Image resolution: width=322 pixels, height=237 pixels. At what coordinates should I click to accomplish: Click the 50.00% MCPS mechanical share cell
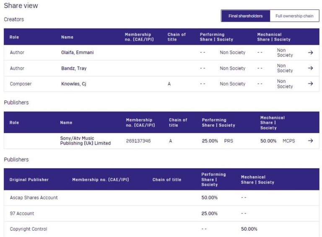[x=277, y=141]
